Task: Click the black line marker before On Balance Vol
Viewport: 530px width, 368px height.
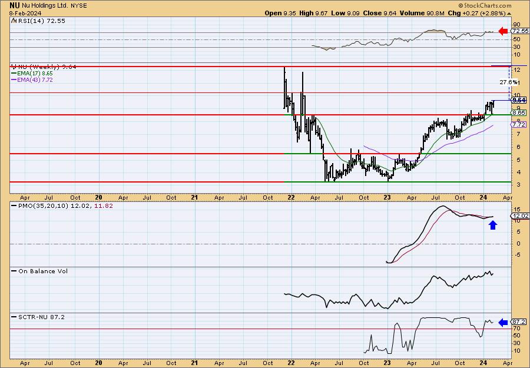Action: (14, 271)
